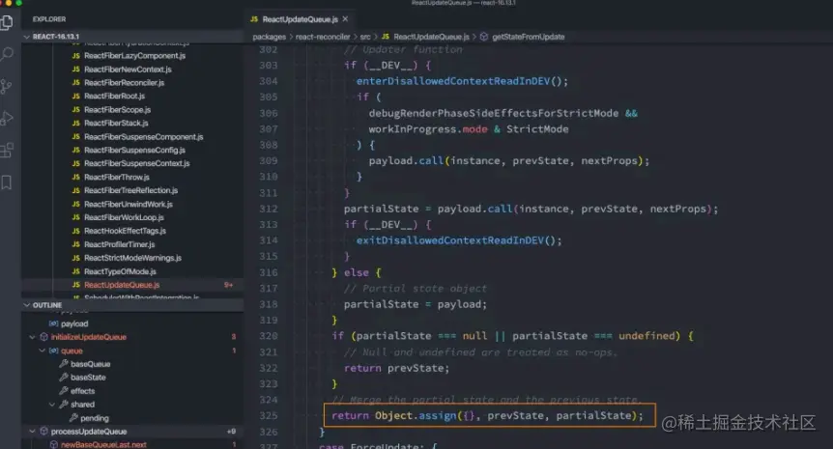Open the Search view in activity bar

[7, 54]
